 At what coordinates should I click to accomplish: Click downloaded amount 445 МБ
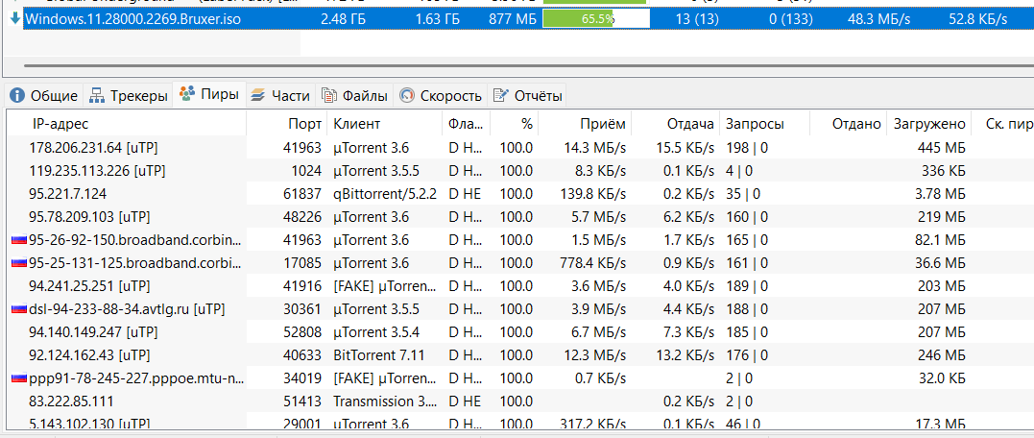pyautogui.click(x=942, y=147)
